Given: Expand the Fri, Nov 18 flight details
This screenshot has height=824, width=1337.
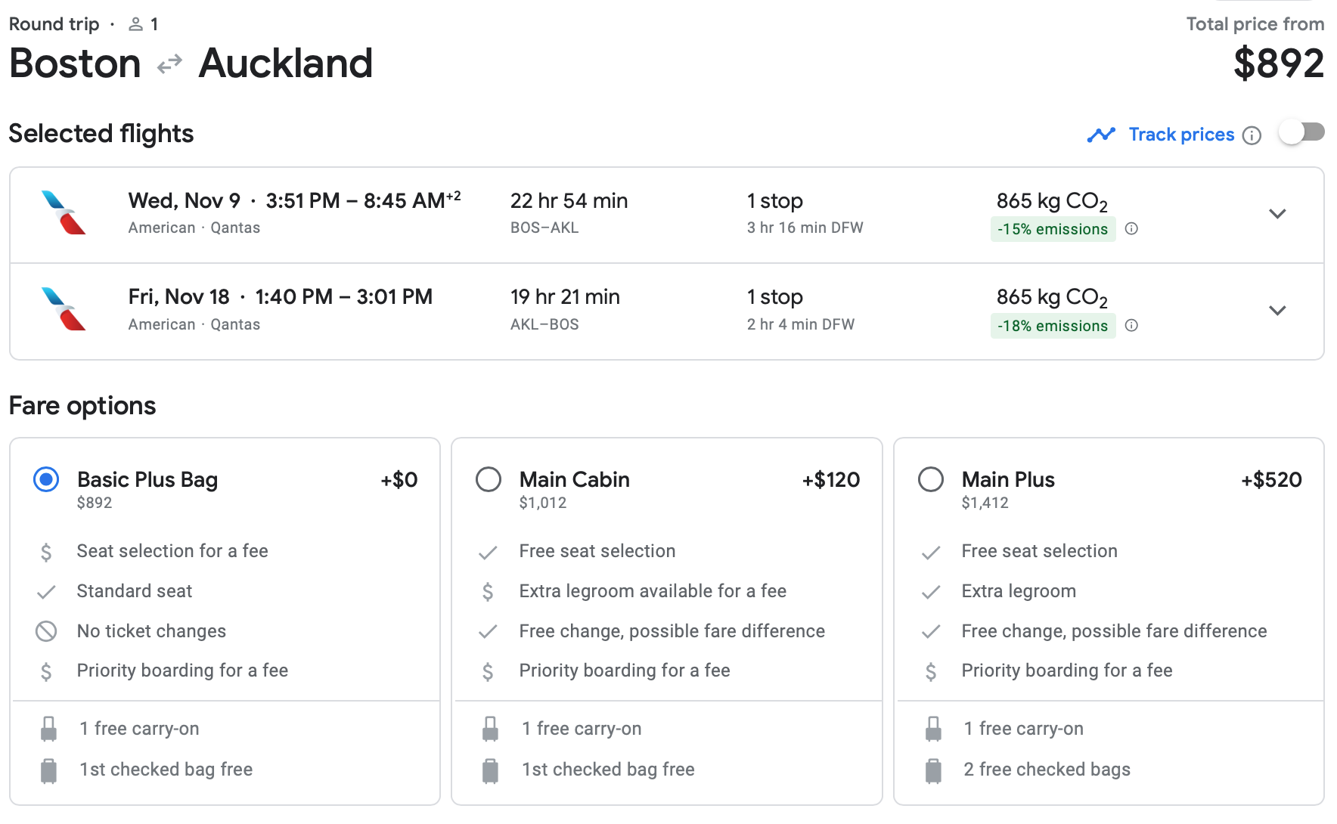Looking at the screenshot, I should coord(1277,311).
